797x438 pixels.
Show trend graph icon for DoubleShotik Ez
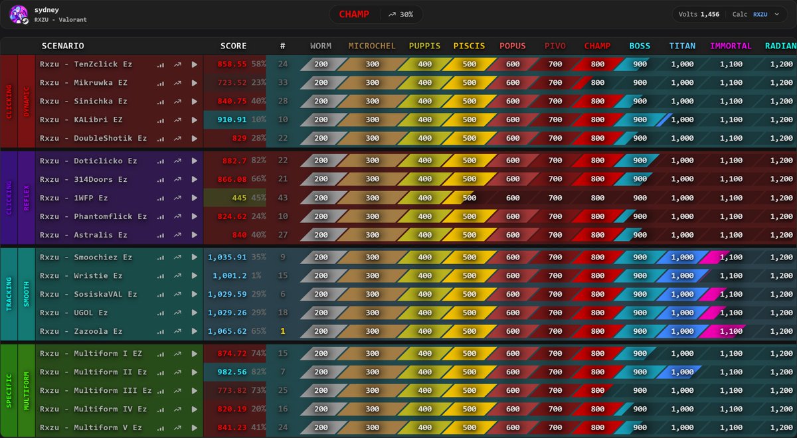coord(177,139)
